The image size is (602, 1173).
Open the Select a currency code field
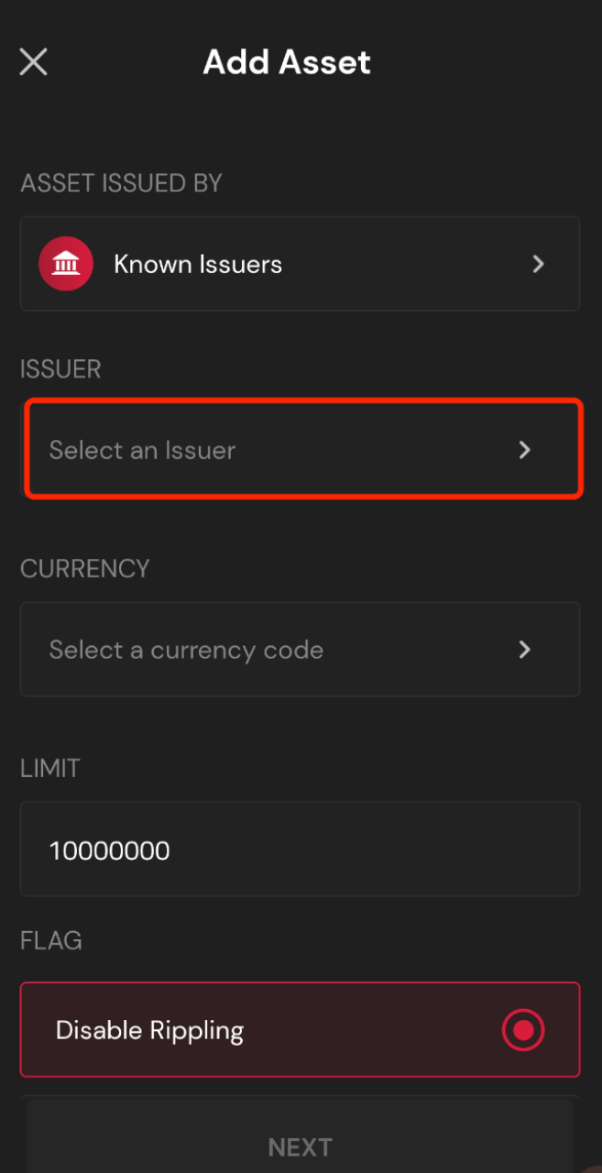click(x=300, y=650)
